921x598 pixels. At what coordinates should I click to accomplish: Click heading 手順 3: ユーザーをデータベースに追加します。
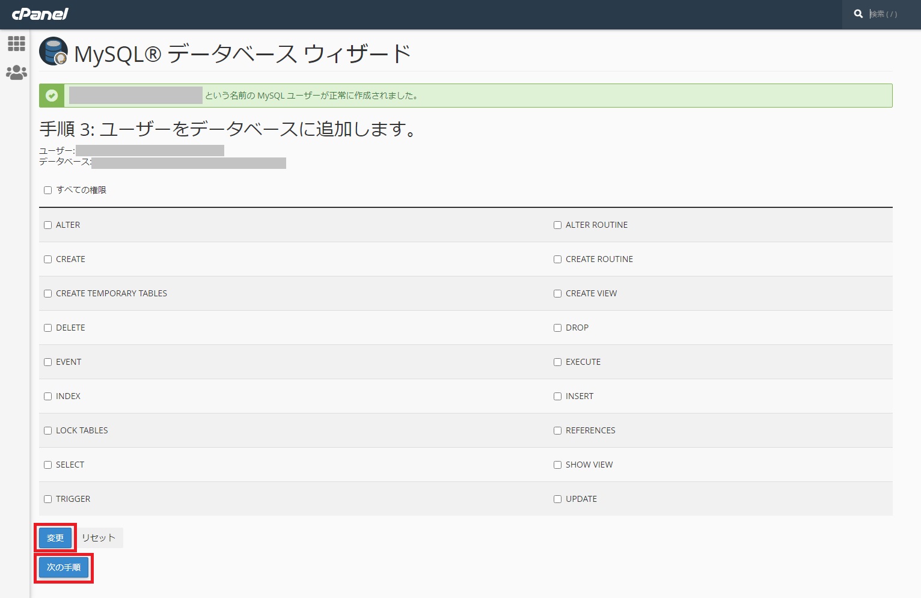tap(228, 129)
